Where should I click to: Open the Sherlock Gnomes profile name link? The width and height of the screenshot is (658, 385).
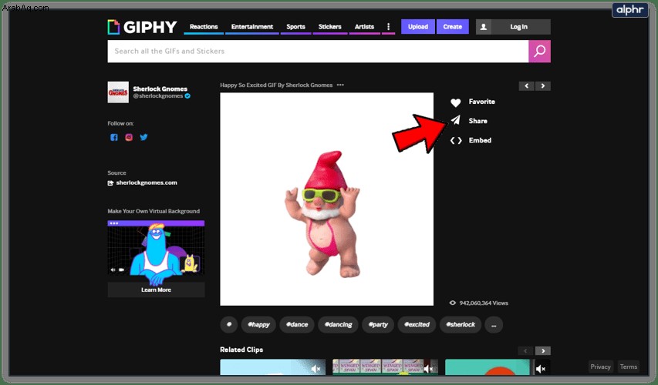[160, 89]
